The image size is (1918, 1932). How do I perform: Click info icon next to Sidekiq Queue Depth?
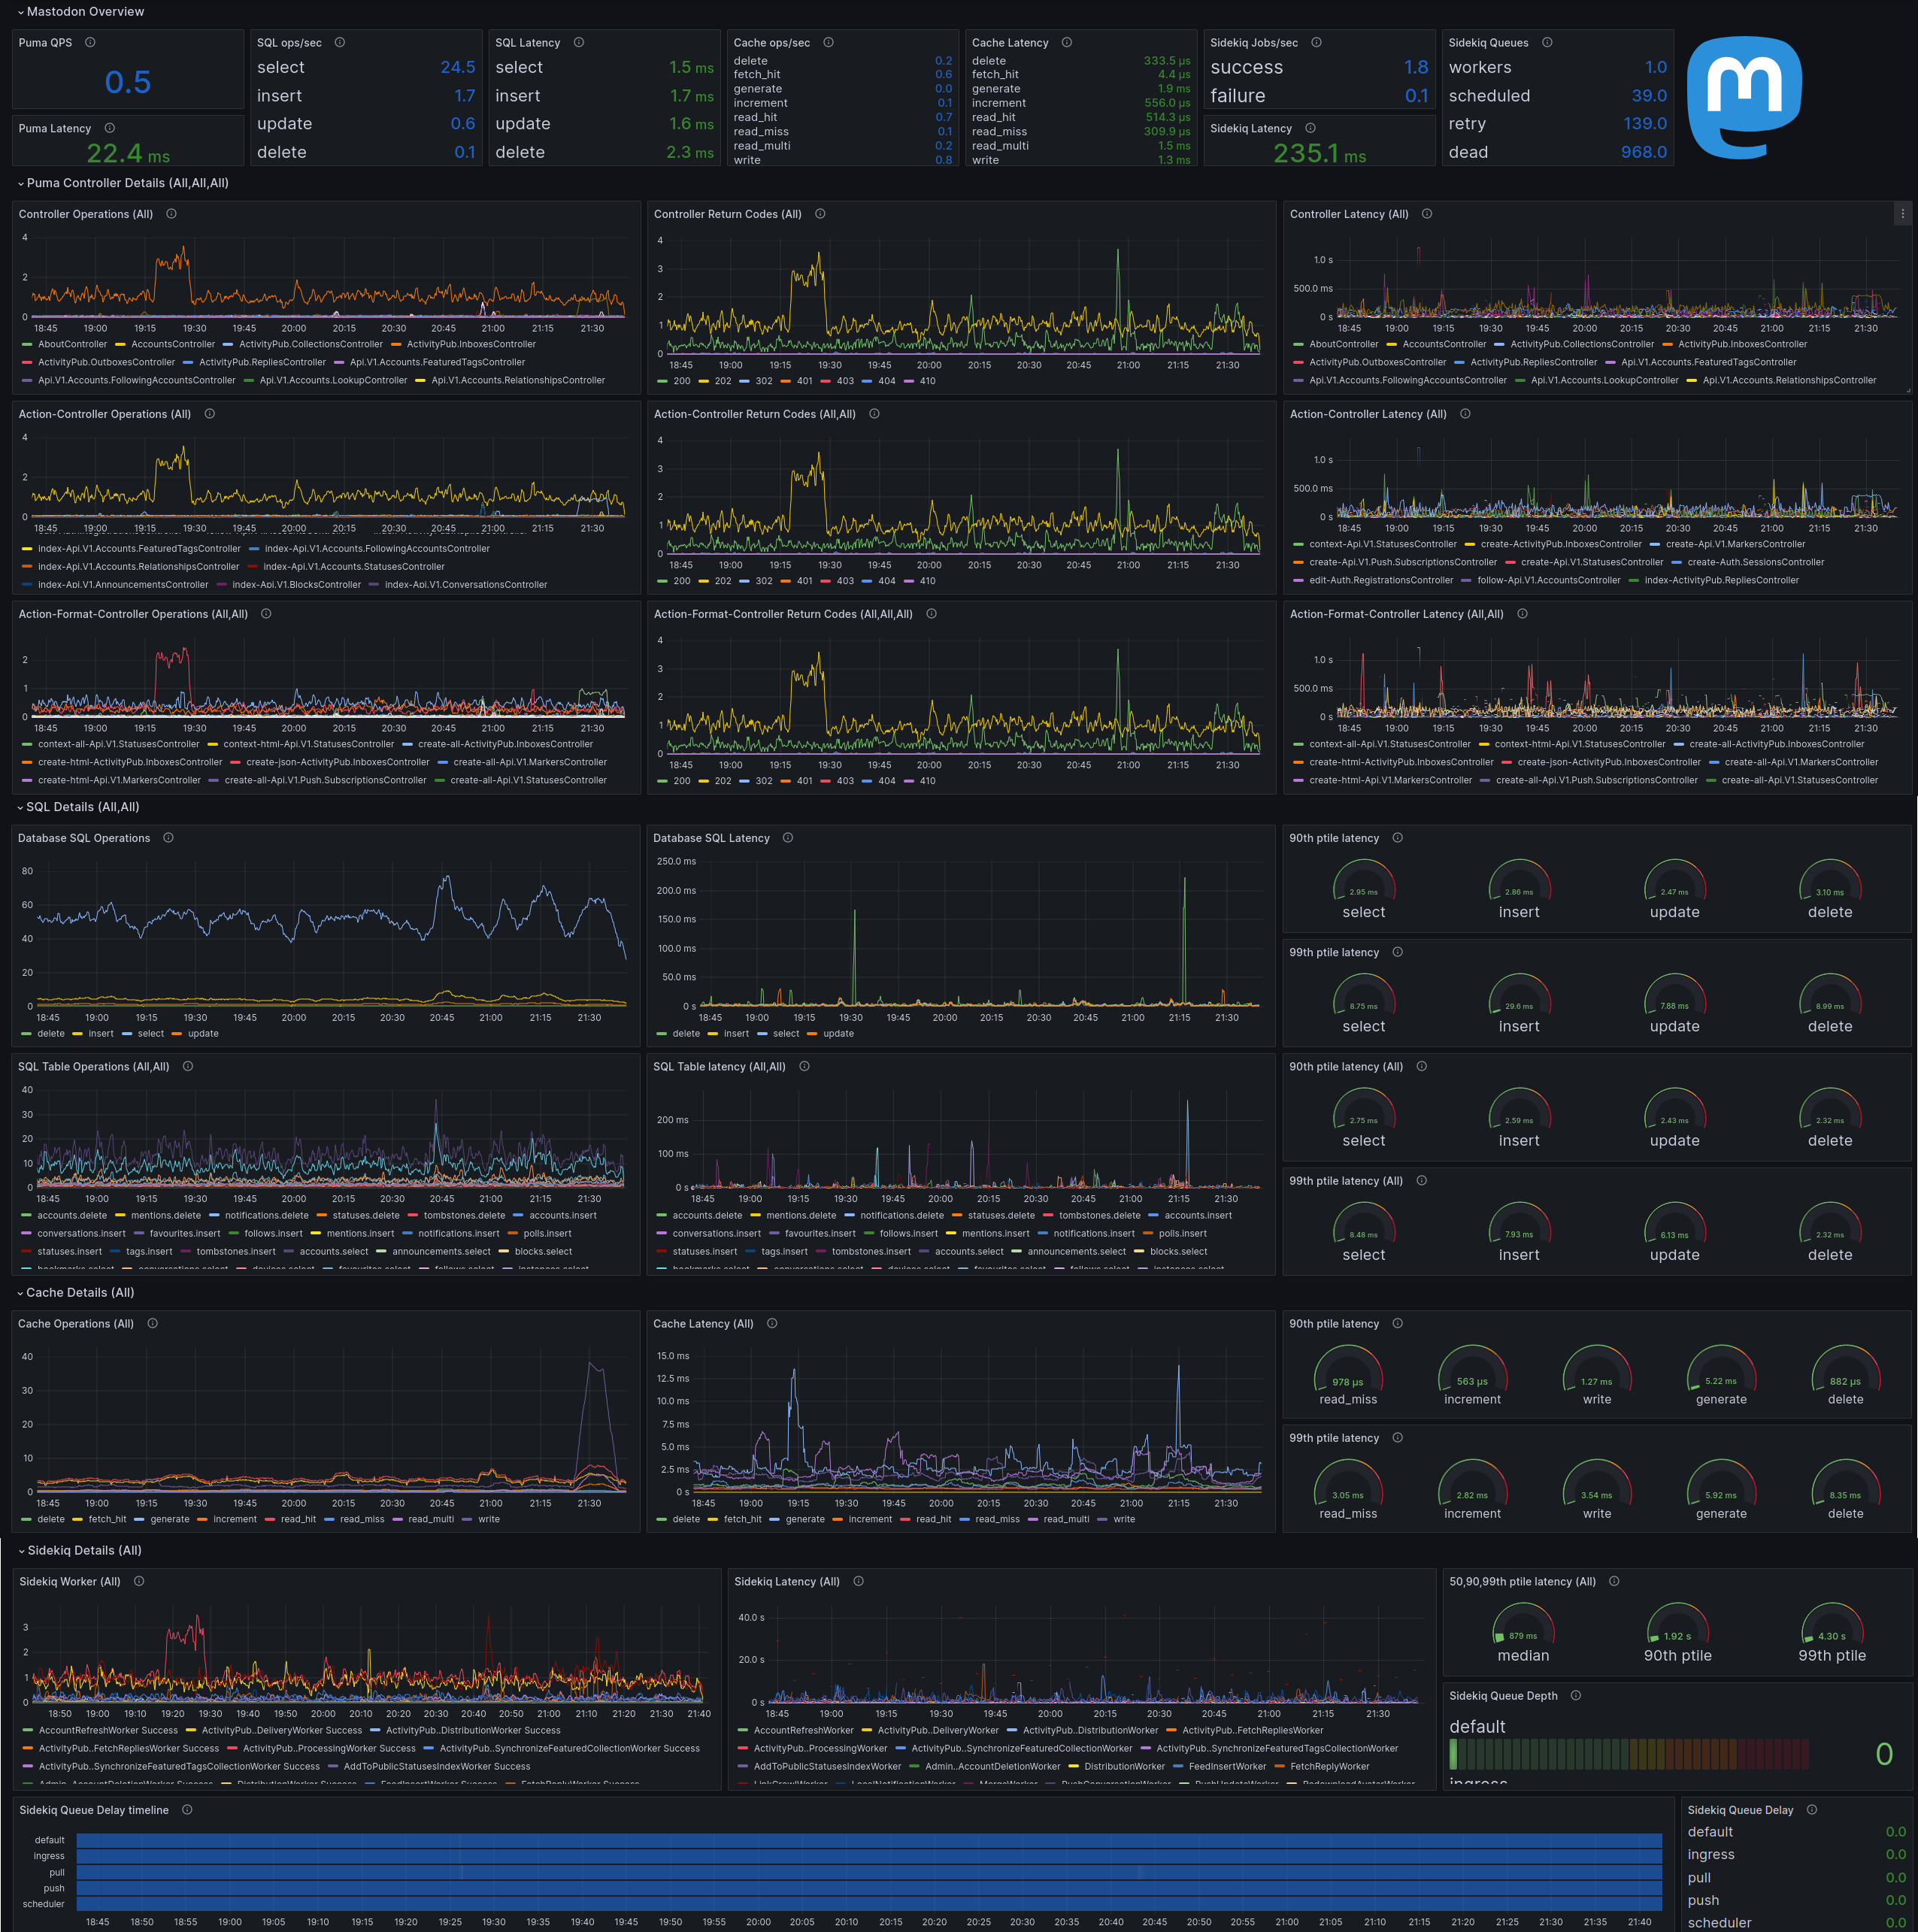point(1576,1695)
